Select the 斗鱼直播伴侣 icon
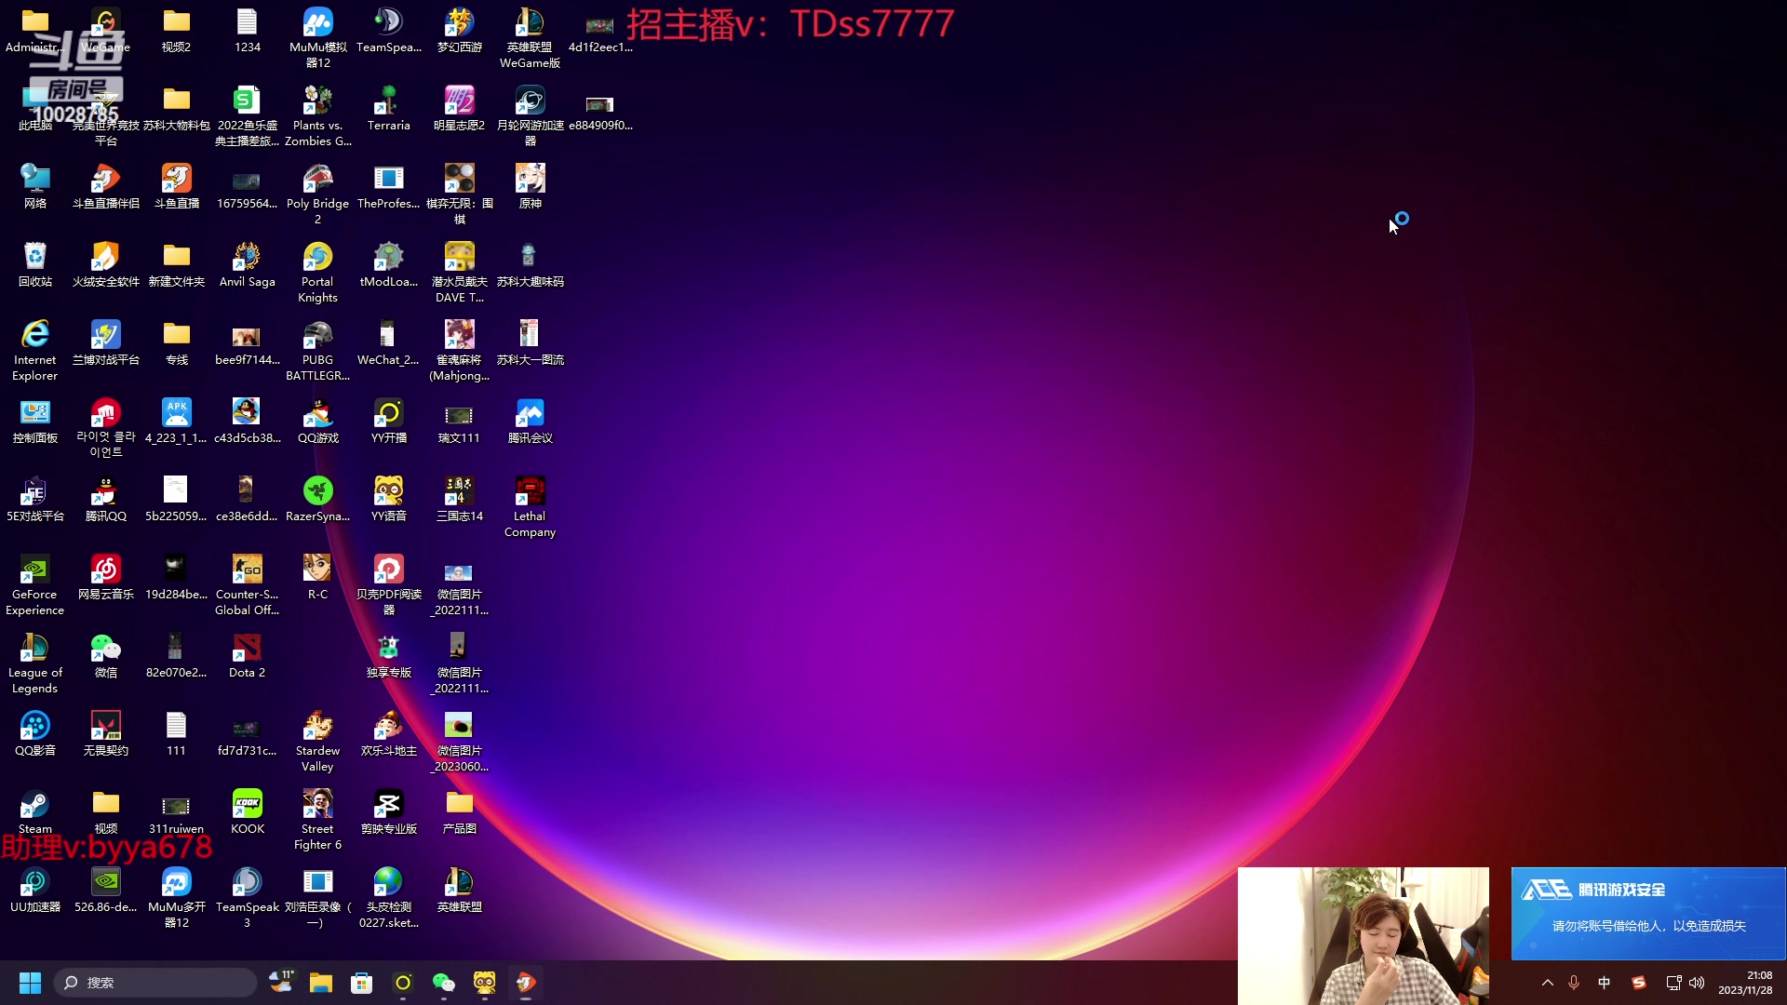This screenshot has height=1005, width=1787. click(105, 186)
